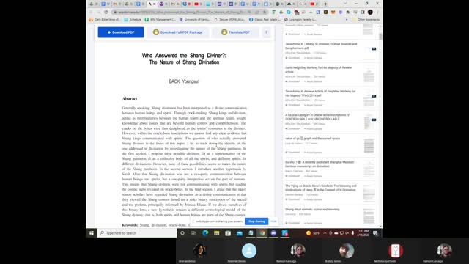Click Stop sharing button
This screenshot has width=469, height=264.
click(256, 221)
